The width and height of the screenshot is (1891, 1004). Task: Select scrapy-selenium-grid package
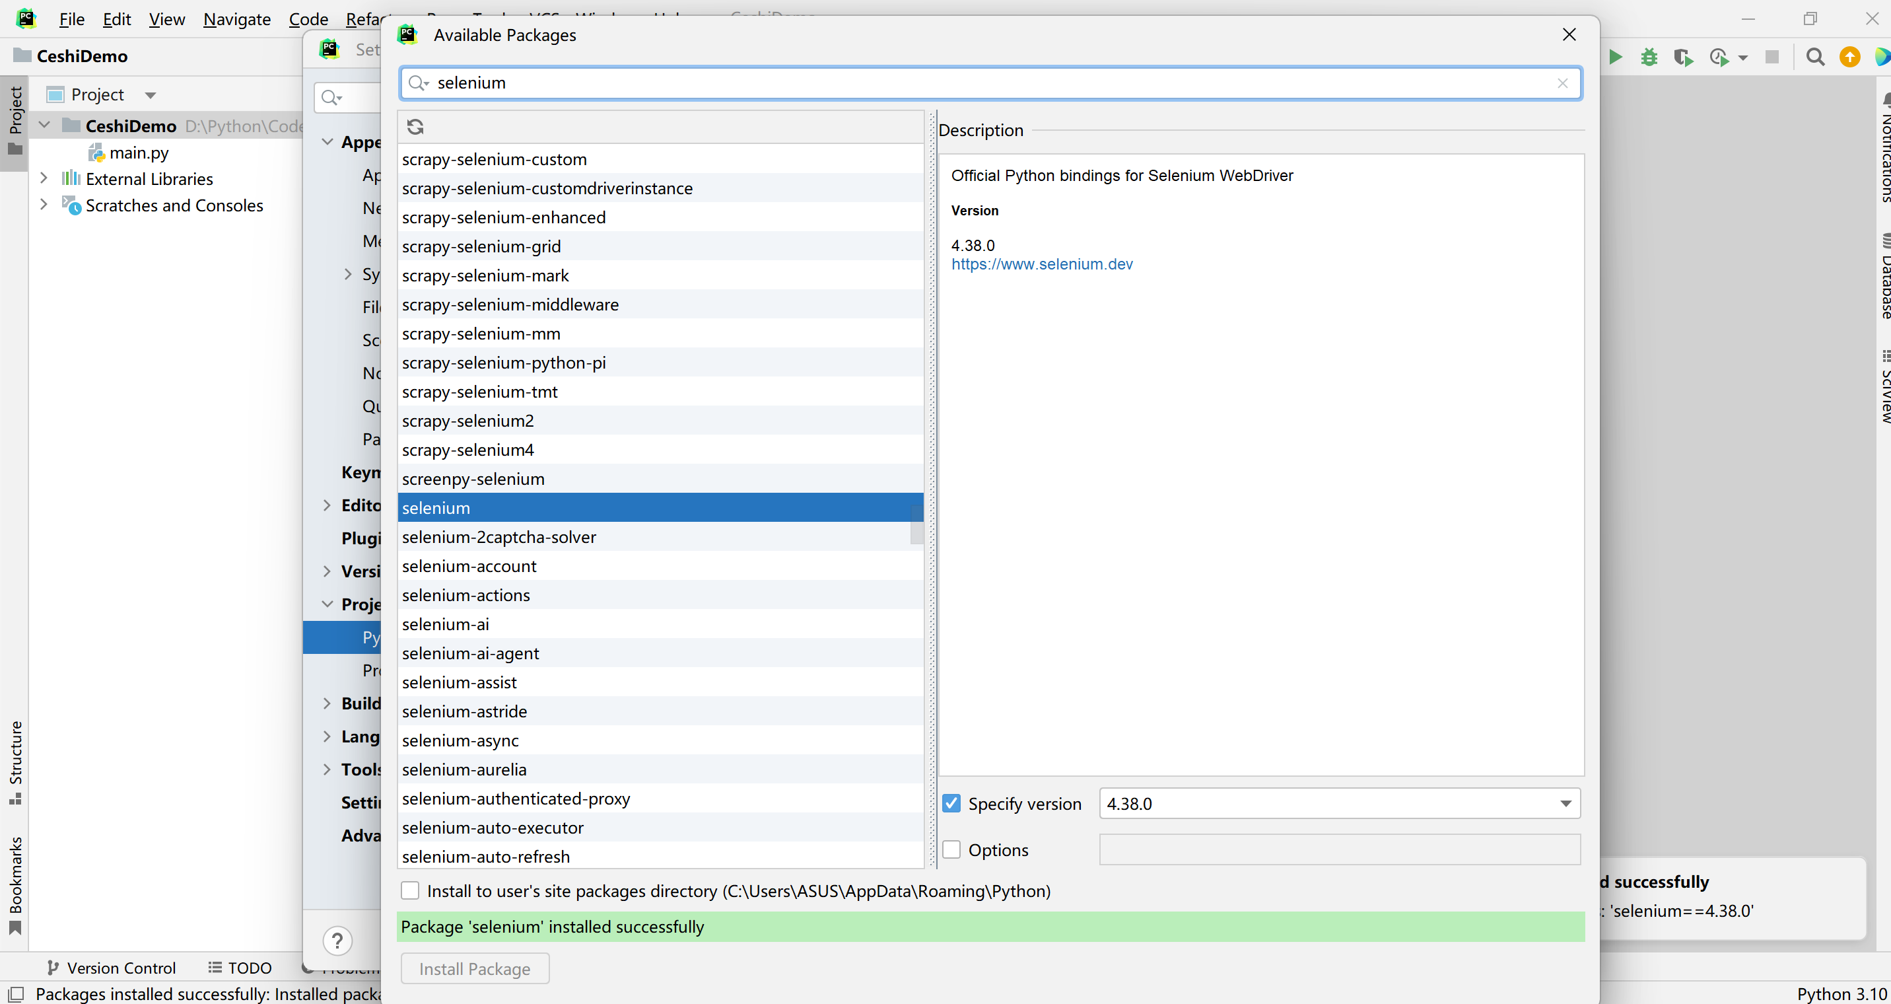click(660, 247)
